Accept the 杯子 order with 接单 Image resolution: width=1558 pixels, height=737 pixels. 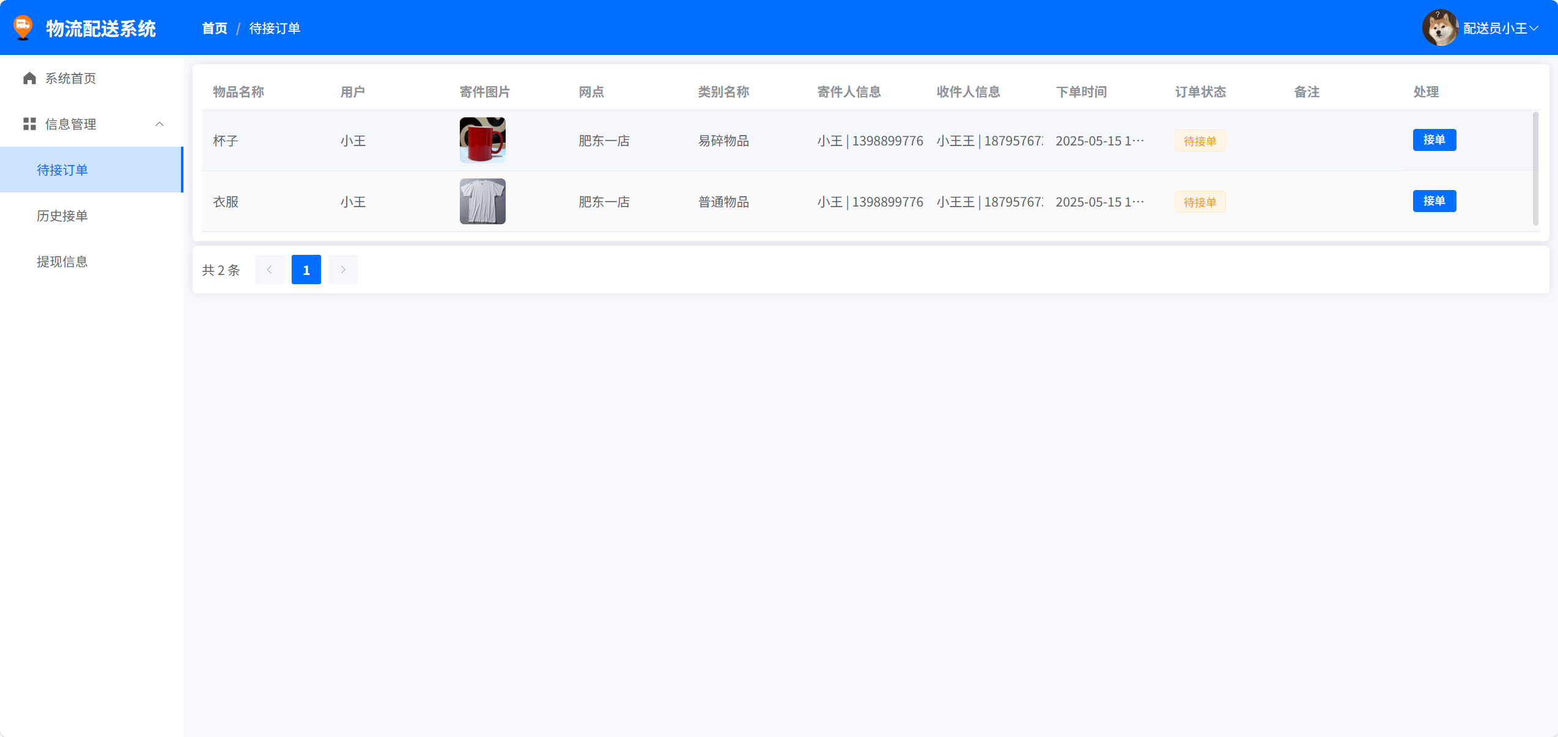[1434, 140]
